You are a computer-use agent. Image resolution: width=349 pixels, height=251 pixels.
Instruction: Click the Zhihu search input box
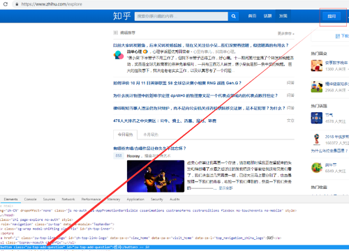tap(181, 16)
